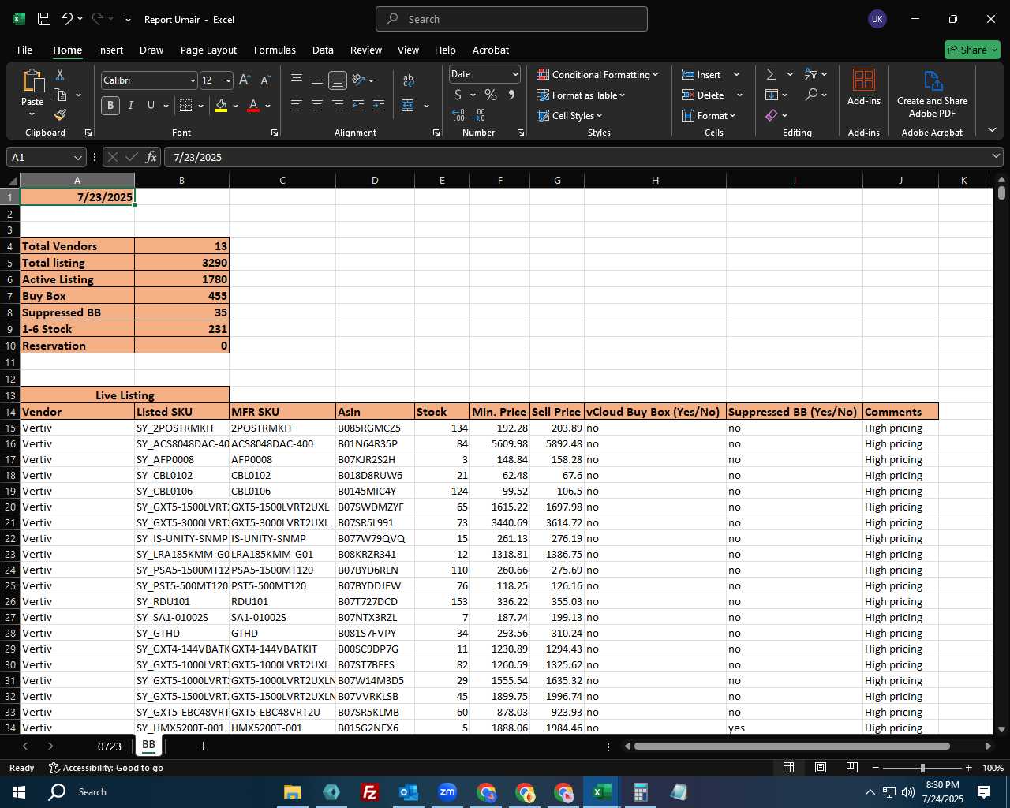
Task: Expand the formula bar chevron
Action: 996,156
